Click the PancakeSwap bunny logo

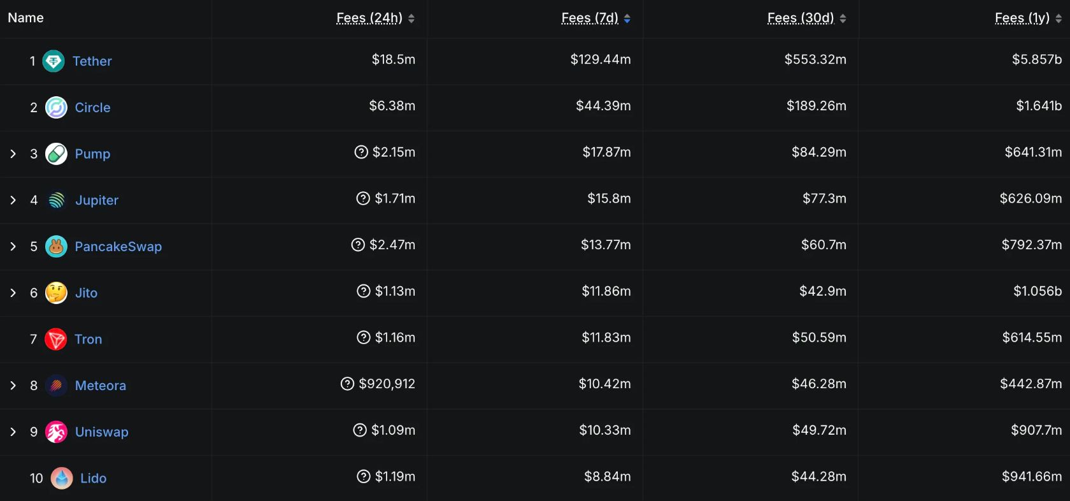[x=56, y=247]
